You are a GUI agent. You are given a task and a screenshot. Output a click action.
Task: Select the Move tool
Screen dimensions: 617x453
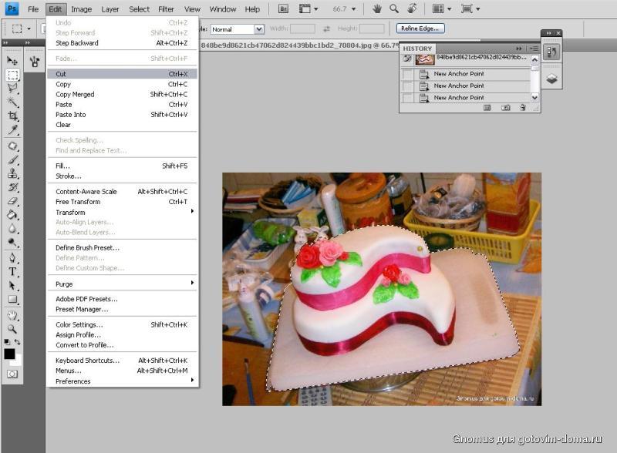tap(12, 61)
